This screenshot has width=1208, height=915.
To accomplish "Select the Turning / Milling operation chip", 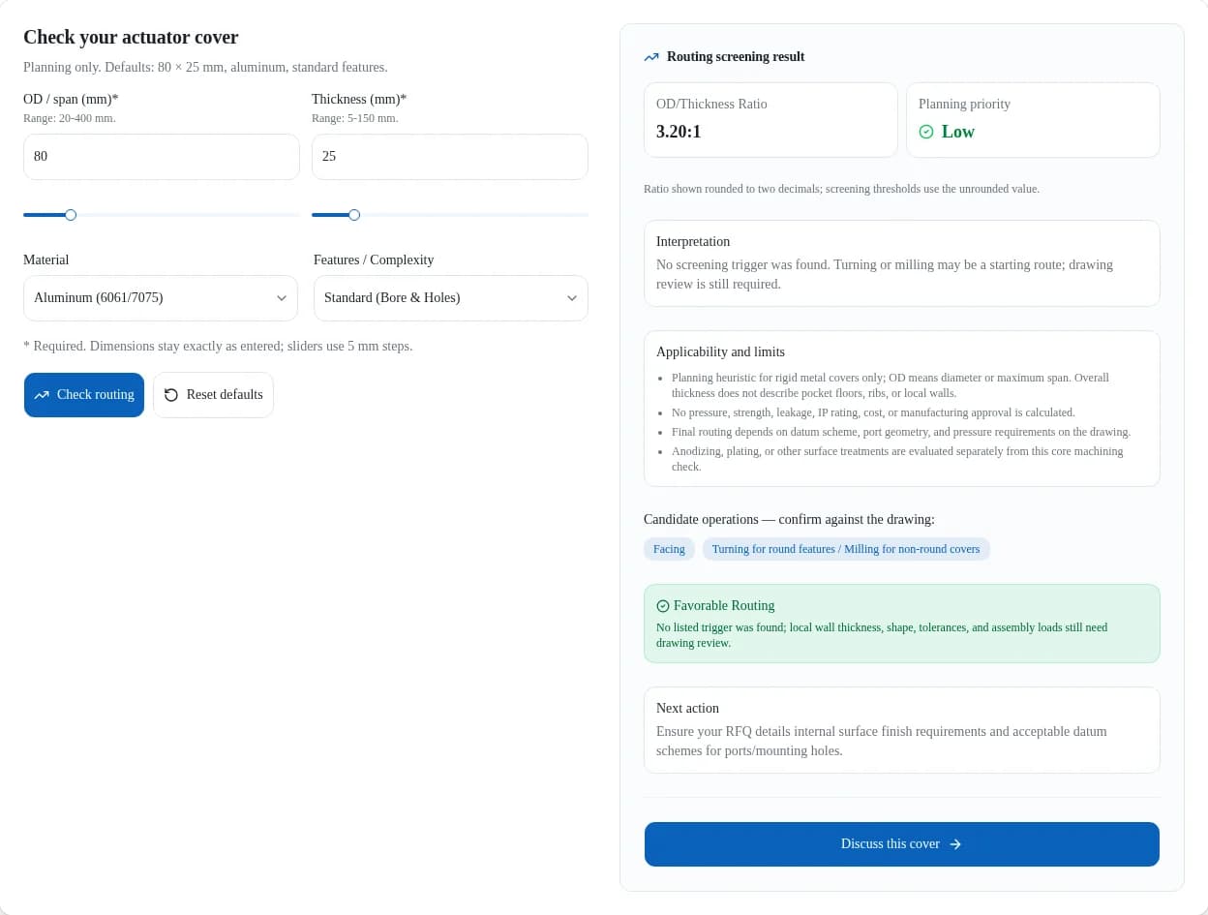I will point(846,549).
